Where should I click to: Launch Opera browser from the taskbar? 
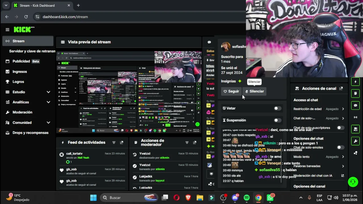pyautogui.click(x=176, y=197)
